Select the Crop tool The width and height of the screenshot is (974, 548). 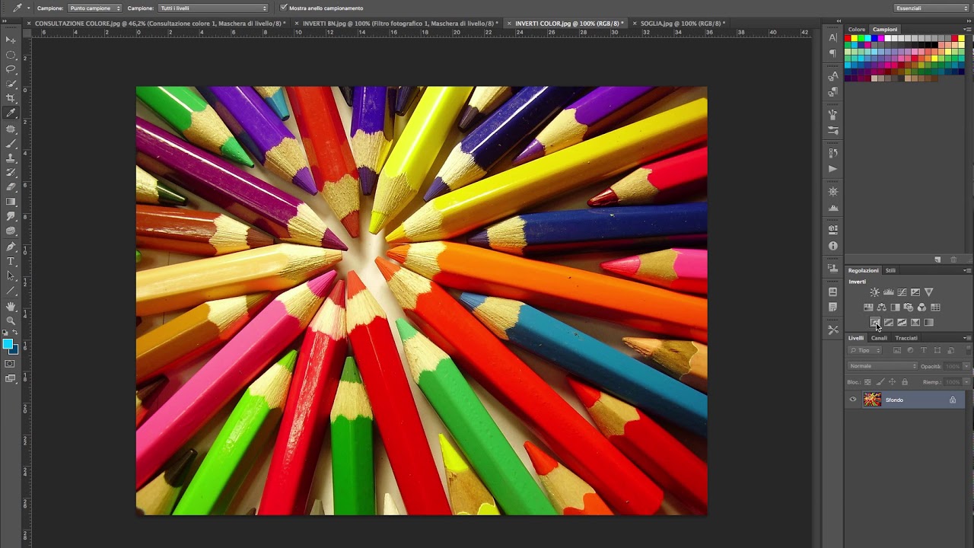click(11, 98)
